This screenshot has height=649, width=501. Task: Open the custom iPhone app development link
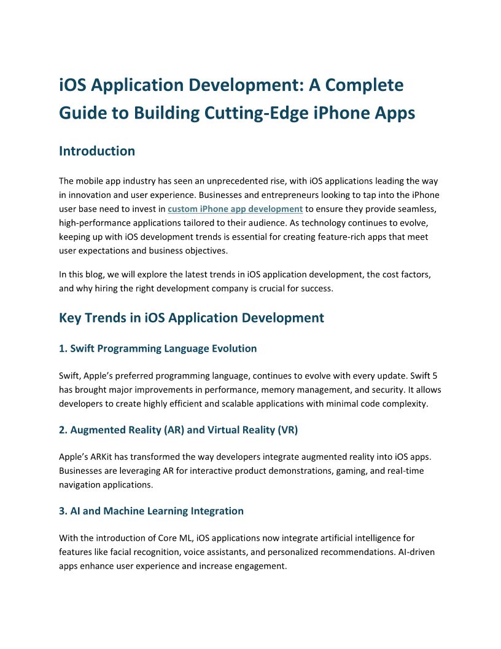coord(235,209)
